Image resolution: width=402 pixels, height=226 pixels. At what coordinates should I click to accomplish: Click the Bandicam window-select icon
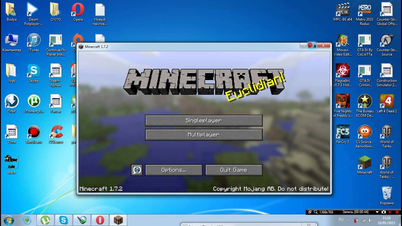(x=310, y=212)
